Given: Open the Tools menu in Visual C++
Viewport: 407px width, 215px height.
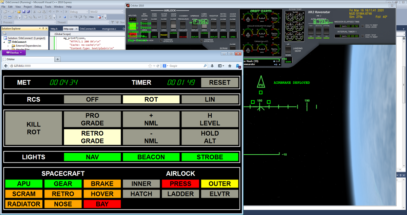Looking at the screenshot, I should pos(48,6).
